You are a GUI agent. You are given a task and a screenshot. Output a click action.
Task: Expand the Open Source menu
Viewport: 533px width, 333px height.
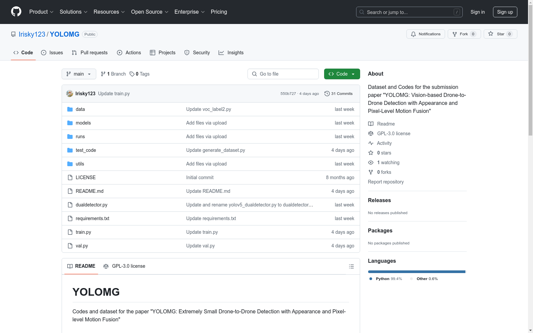coord(150,12)
